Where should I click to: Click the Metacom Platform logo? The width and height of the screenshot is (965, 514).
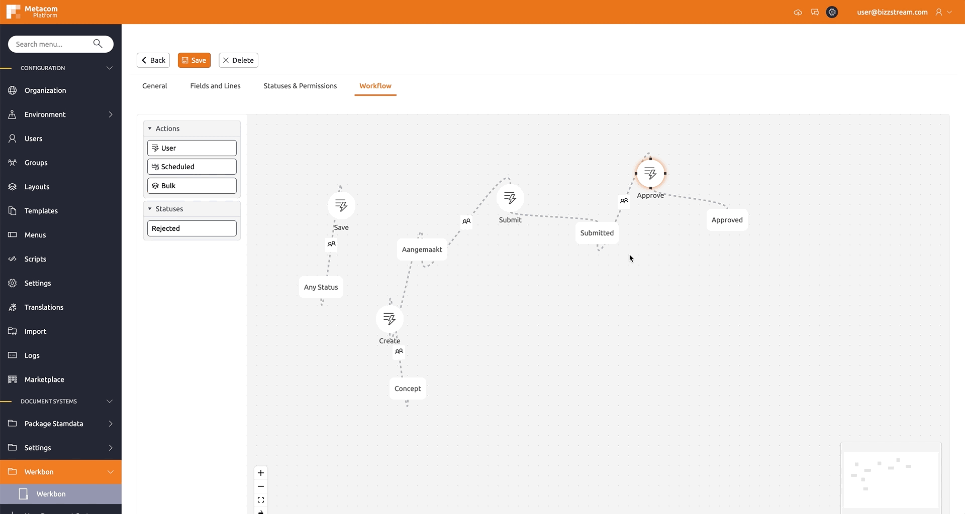(x=32, y=12)
